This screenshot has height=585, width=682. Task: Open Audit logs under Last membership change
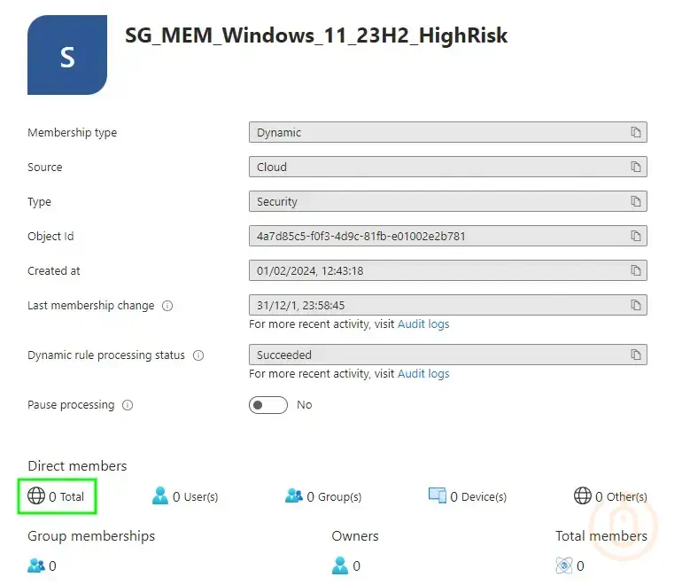click(423, 324)
